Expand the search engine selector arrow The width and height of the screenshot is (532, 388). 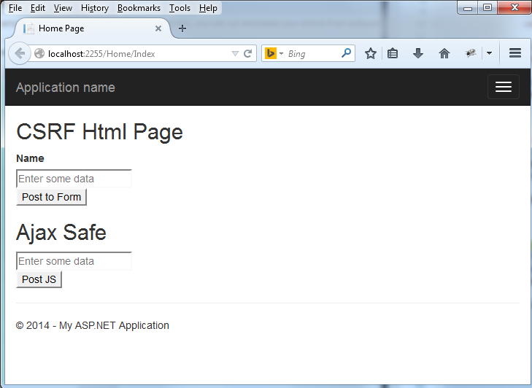coord(281,53)
